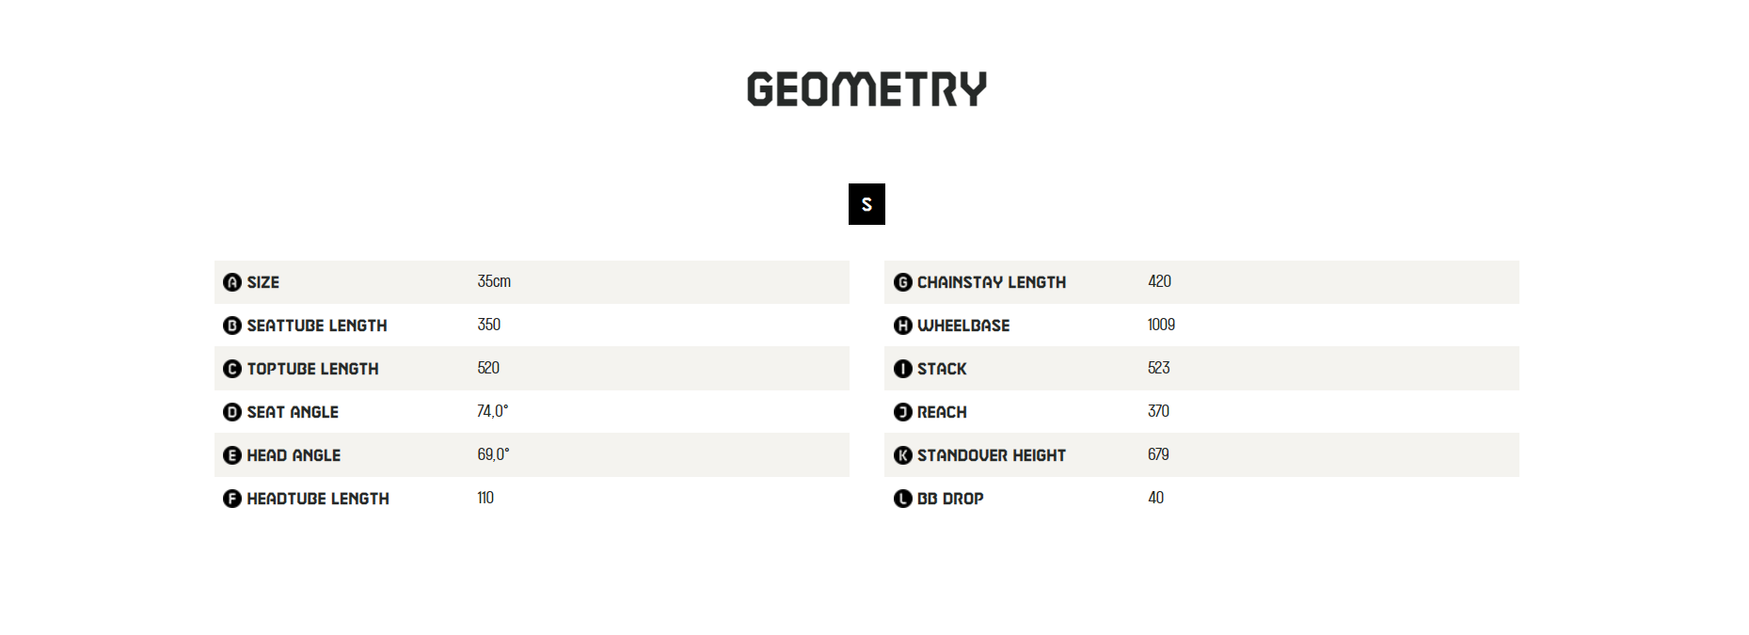
Task: Click the E icon beside Head Angle
Action: pos(232,455)
